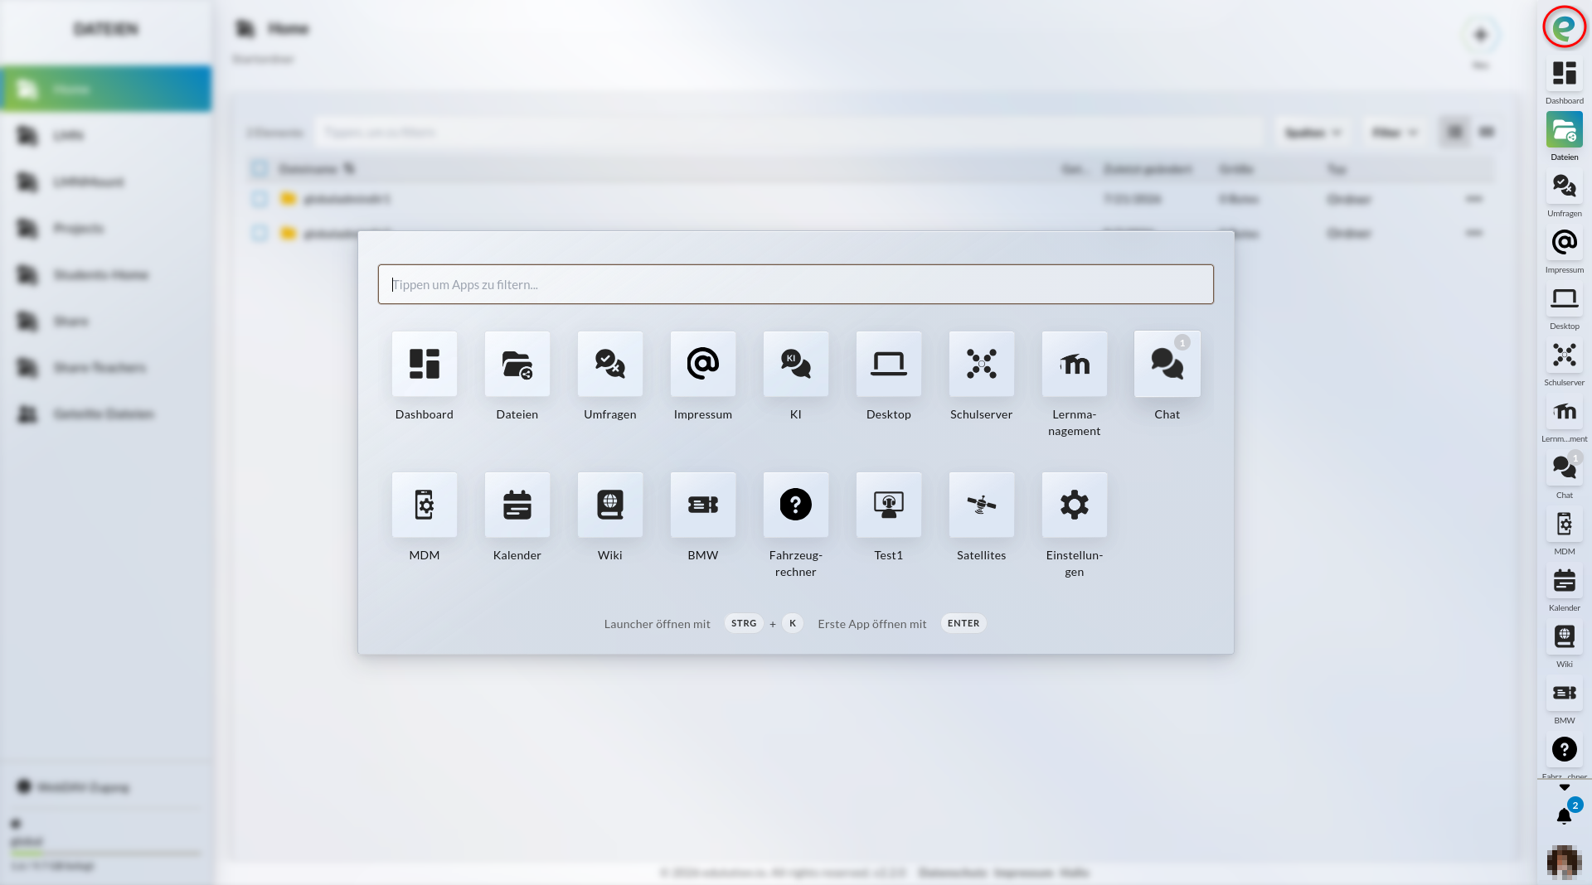This screenshot has height=885, width=1592.
Task: Launch the KI chat app
Action: pyautogui.click(x=795, y=364)
